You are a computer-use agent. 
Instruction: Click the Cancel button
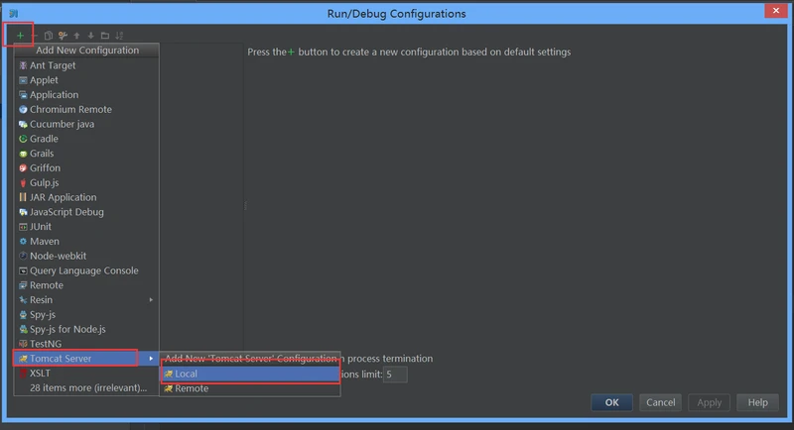tap(660, 402)
